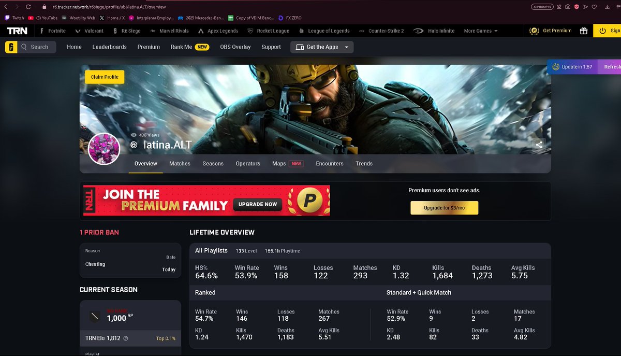Click the Cheating ban reason text
621x356 pixels.
pos(95,264)
